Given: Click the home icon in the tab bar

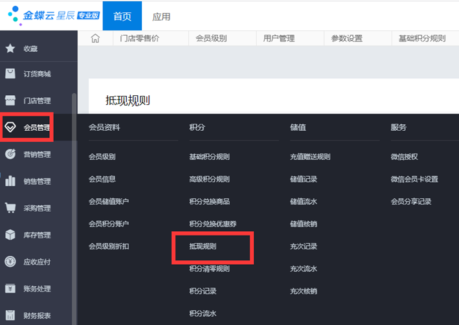Looking at the screenshot, I should click(95, 39).
